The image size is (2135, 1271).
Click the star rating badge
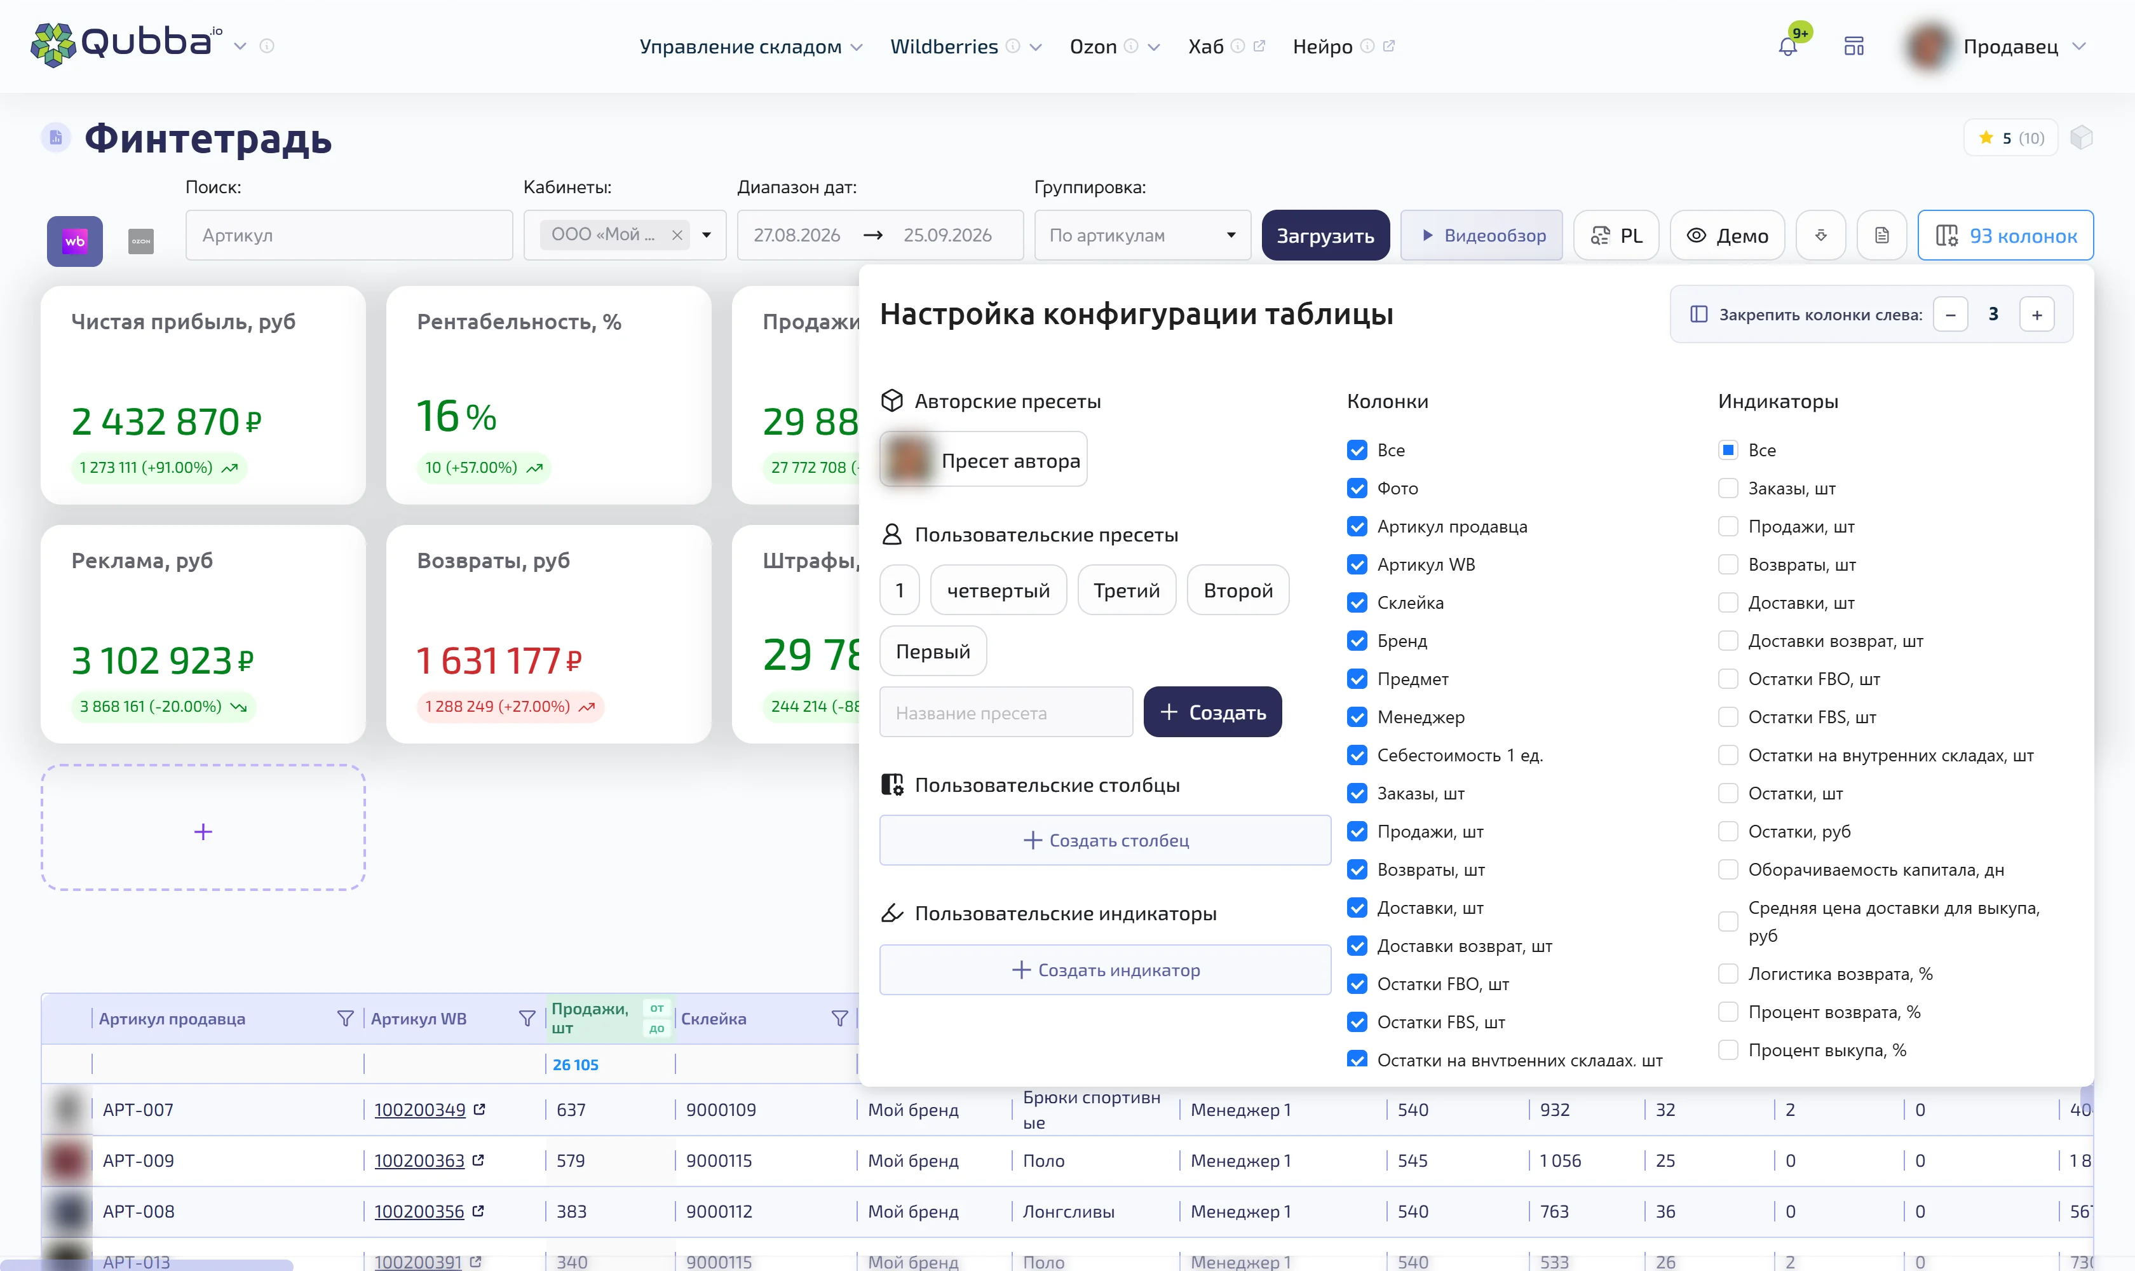coord(2010,138)
